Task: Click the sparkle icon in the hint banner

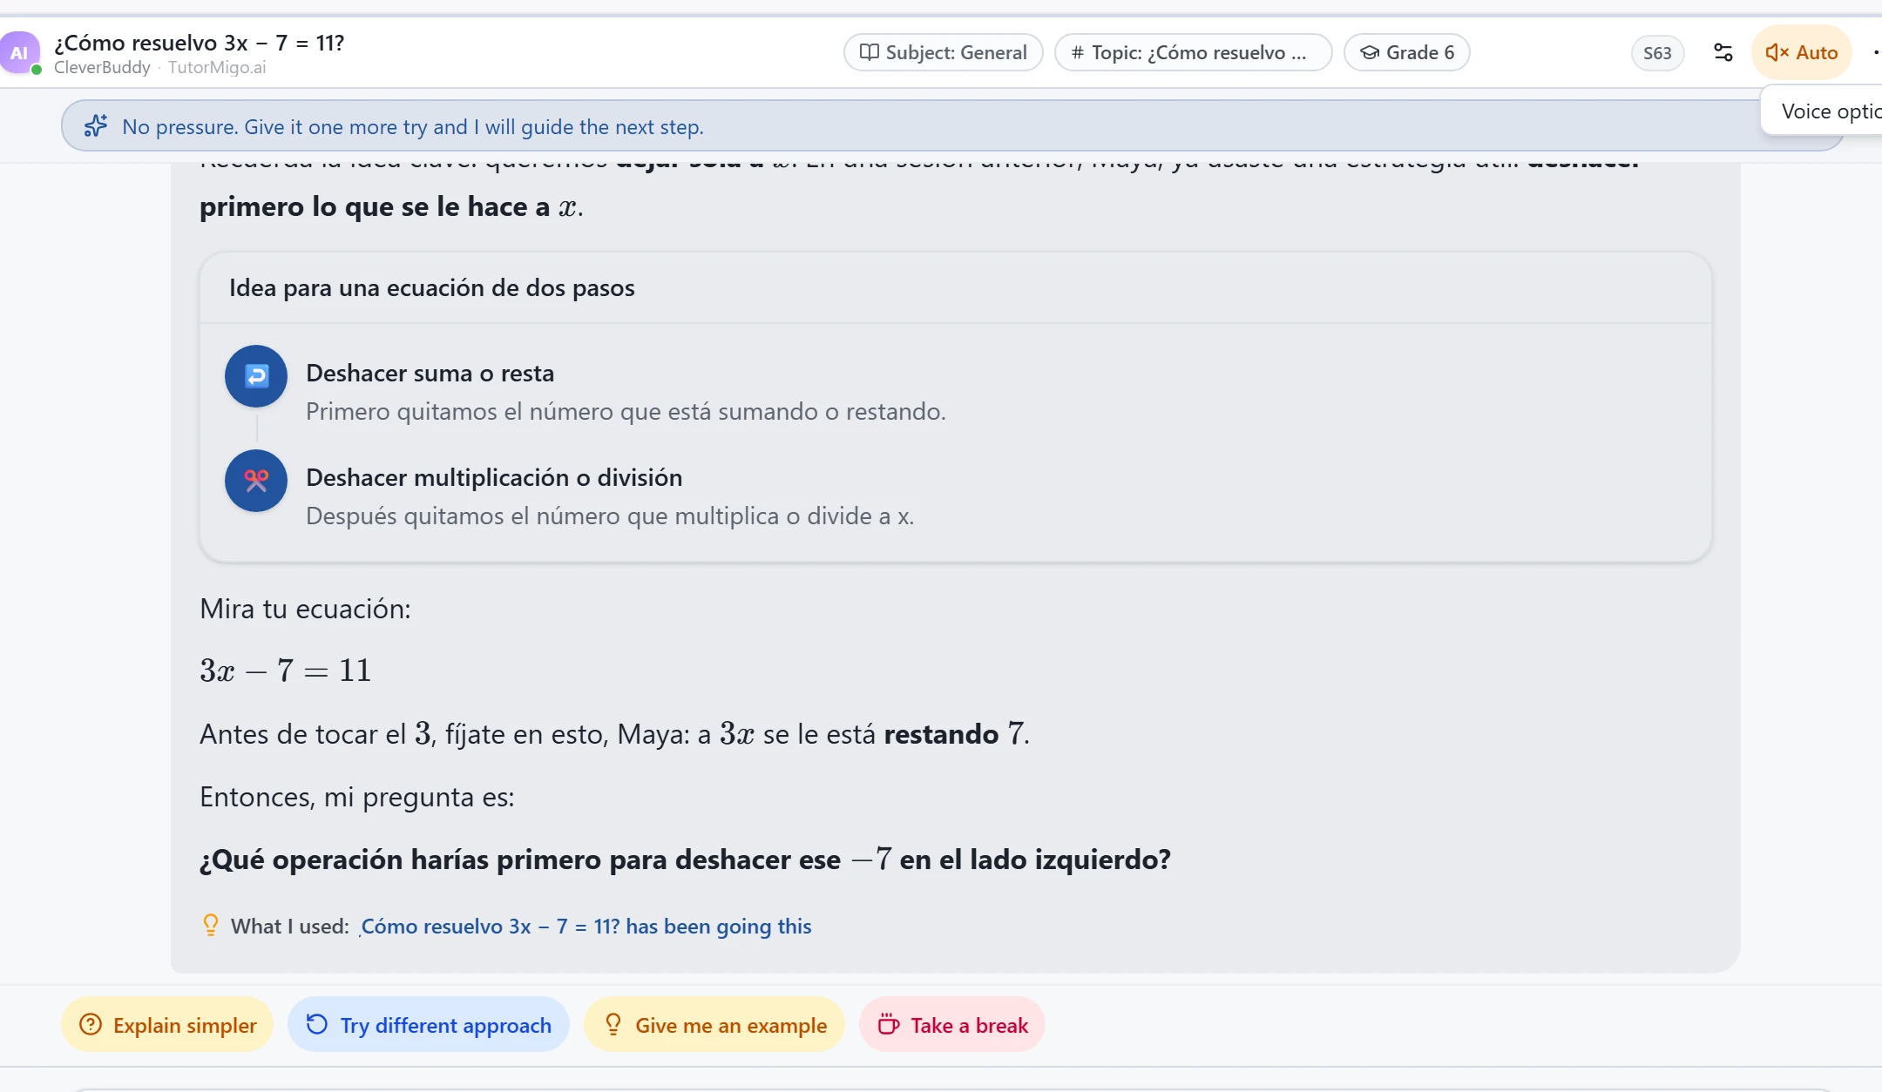Action: tap(96, 126)
